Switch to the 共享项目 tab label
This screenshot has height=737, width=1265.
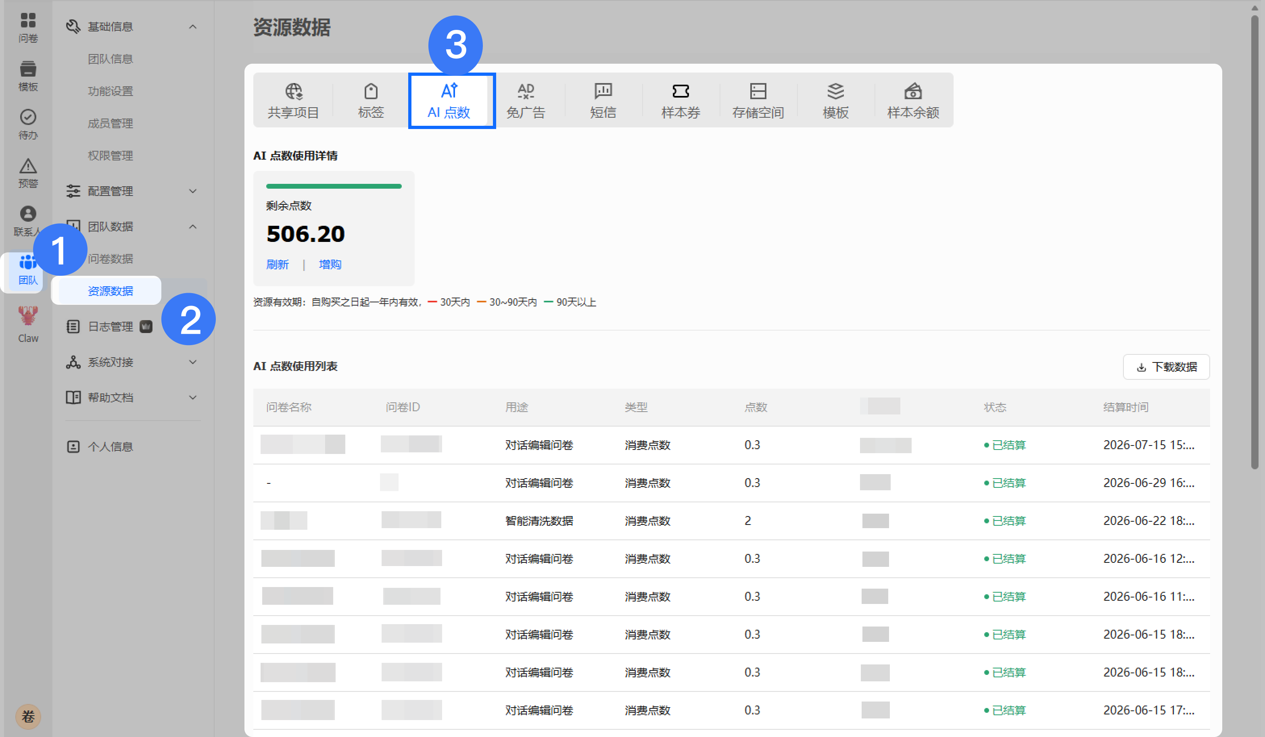pyautogui.click(x=294, y=112)
